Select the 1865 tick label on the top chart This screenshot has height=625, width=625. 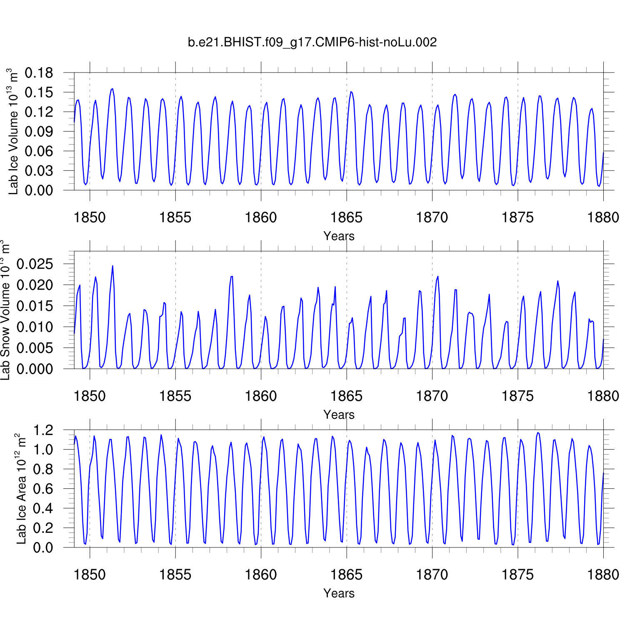tap(346, 217)
